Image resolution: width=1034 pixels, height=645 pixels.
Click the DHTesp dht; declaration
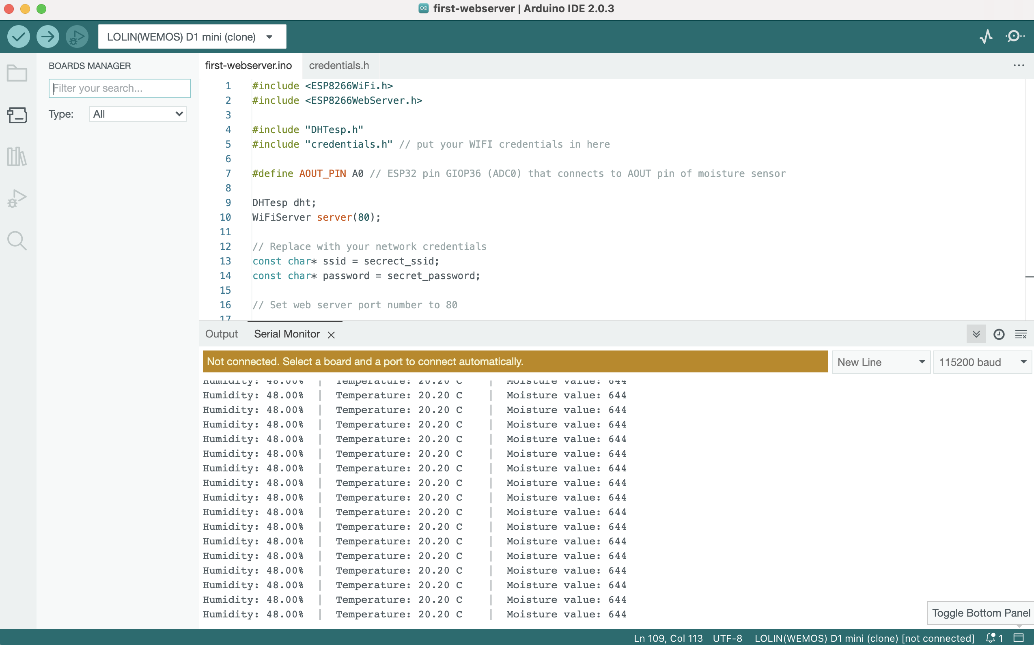point(284,203)
